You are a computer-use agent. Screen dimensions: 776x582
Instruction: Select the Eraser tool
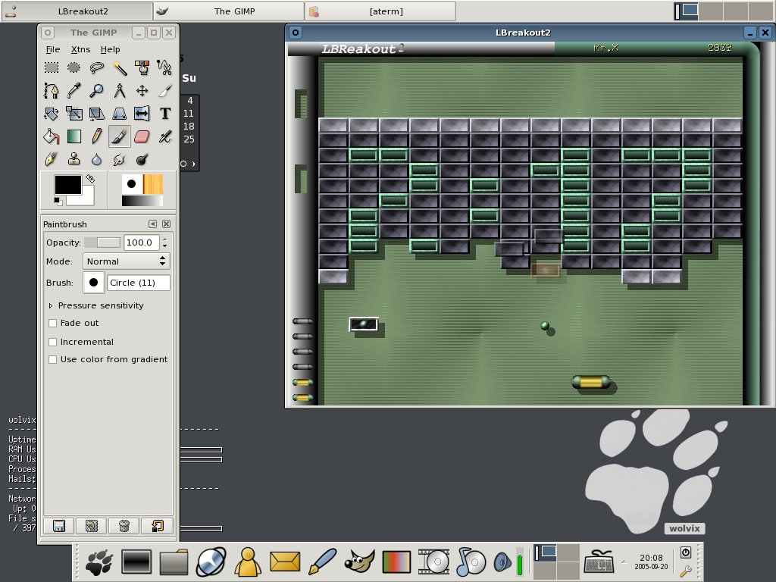(x=142, y=136)
